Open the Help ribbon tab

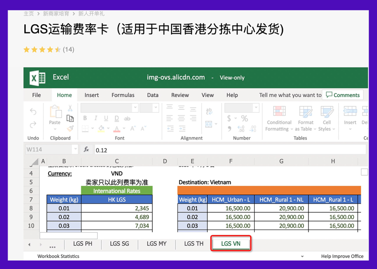(x=232, y=95)
